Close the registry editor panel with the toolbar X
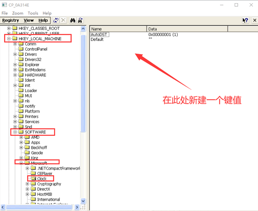Screen dimensions: 258x211 tap(255, 20)
